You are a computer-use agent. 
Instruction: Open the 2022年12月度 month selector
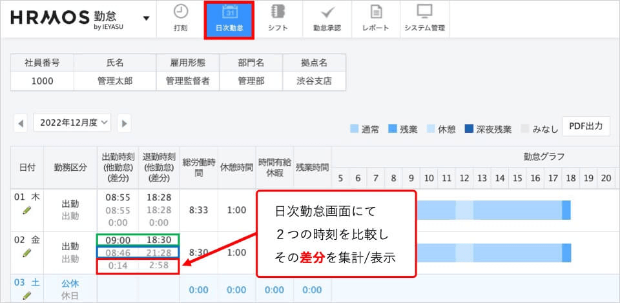click(x=72, y=122)
